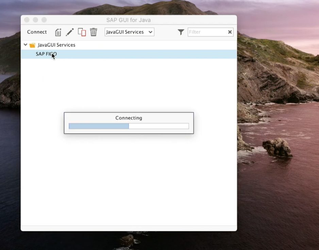Delete the connection with trash icon

(94, 32)
